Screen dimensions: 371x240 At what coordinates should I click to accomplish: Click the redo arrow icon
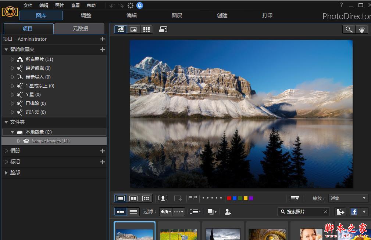click(121, 6)
